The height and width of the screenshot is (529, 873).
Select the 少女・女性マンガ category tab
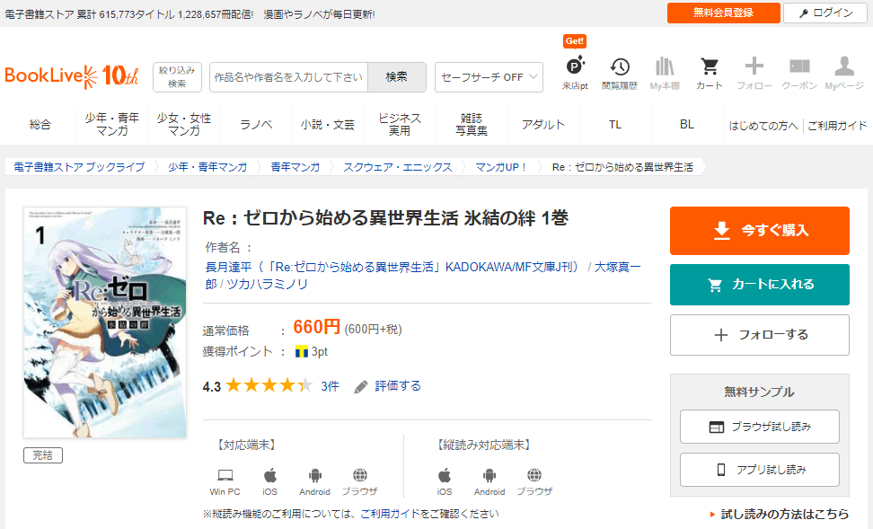pos(184,125)
